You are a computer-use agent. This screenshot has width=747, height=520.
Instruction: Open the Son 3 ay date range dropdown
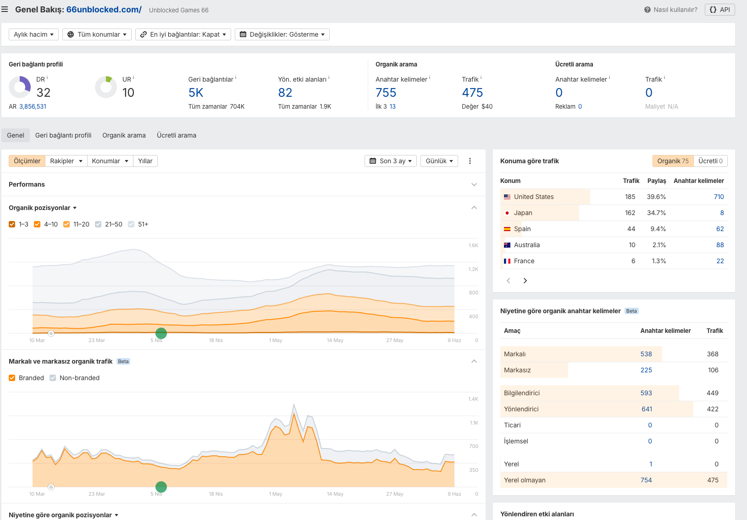pos(391,161)
